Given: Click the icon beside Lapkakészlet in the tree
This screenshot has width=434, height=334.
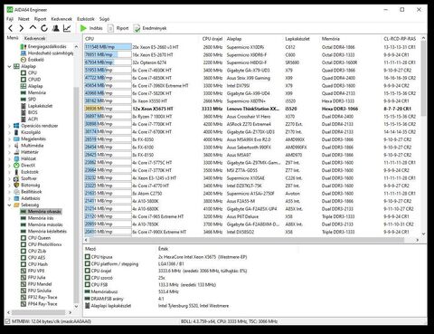Looking at the screenshot, I should tap(24, 106).
